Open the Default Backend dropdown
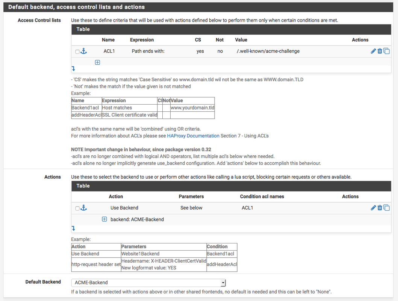398x301 pixels. [148, 283]
